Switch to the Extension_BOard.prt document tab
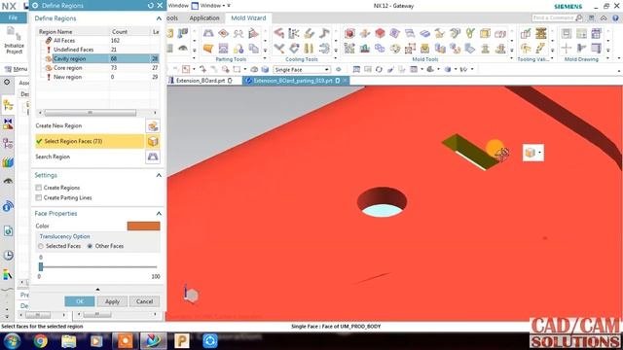The height and width of the screenshot is (350, 623). [x=201, y=81]
